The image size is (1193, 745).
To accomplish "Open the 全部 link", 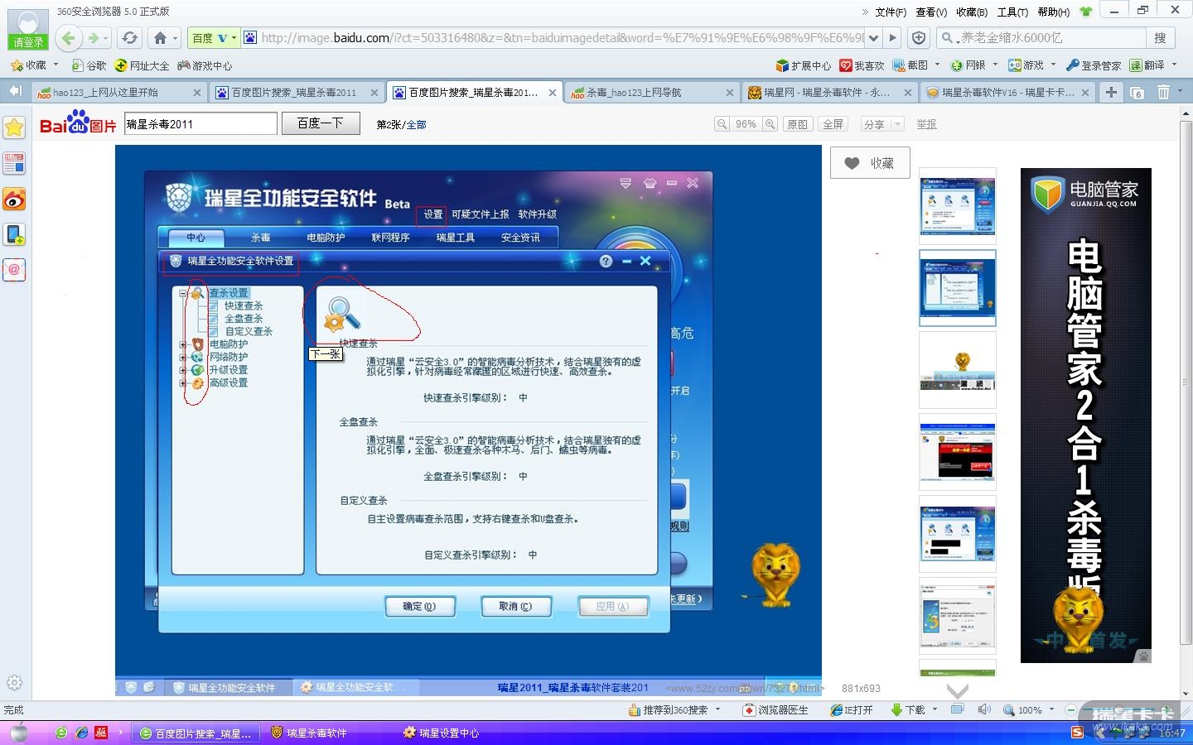I will tap(417, 125).
